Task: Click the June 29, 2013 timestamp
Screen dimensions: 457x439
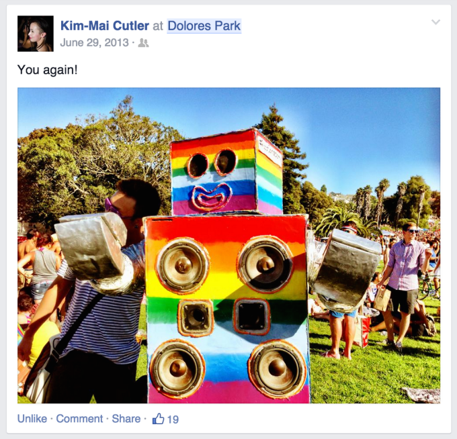Action: [95, 43]
